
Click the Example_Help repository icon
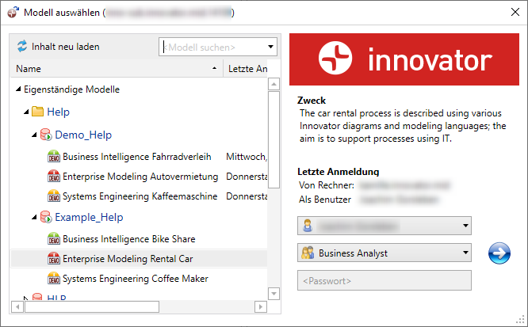point(45,218)
